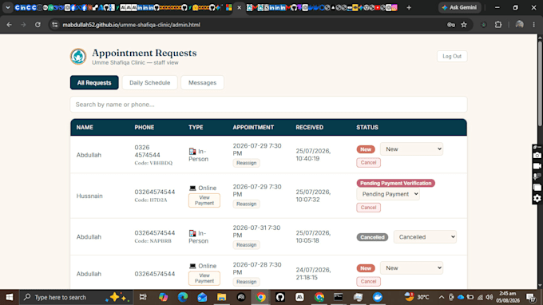The image size is (543, 305).
Task: Click the folder icon in the side toolbar
Action: point(537,188)
